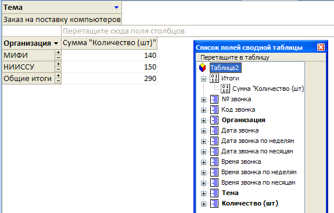Select Дата звонка по неделям item
The width and height of the screenshot is (334, 213).
pos(258,141)
